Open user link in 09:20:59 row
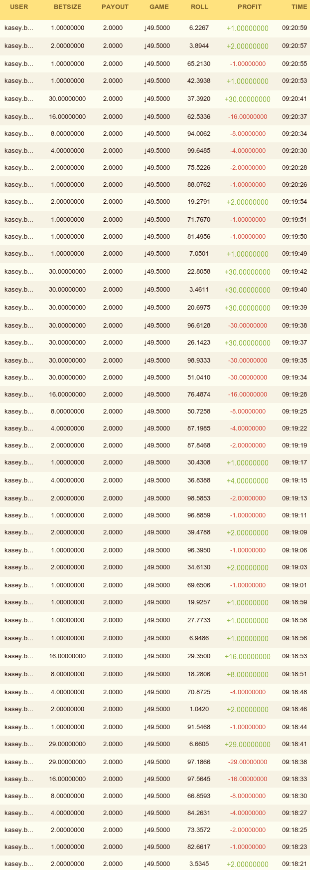310x870 pixels. coord(19,28)
